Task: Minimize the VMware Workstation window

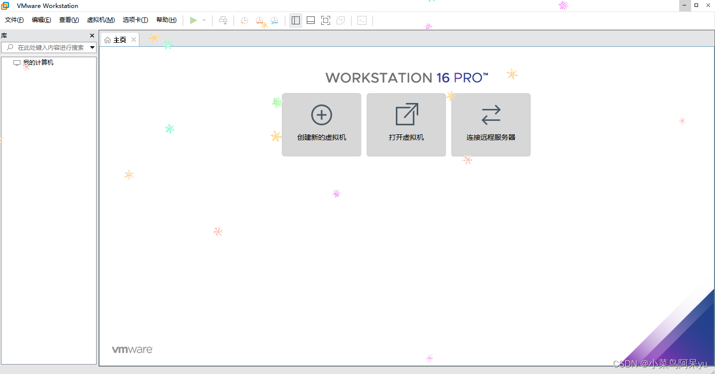Action: [x=685, y=5]
